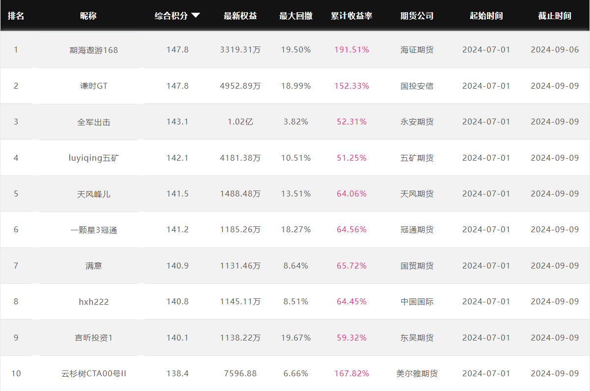Click max drawdown 3.82%
Viewport: 590px width, 391px height.
pos(296,122)
